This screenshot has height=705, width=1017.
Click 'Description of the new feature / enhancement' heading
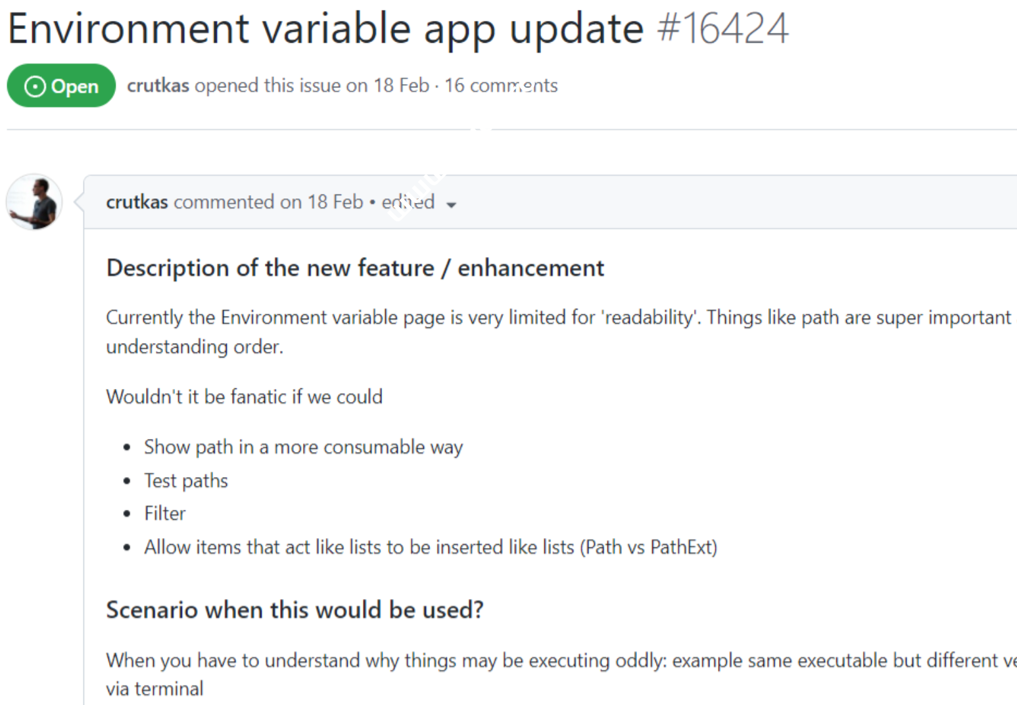[355, 268]
